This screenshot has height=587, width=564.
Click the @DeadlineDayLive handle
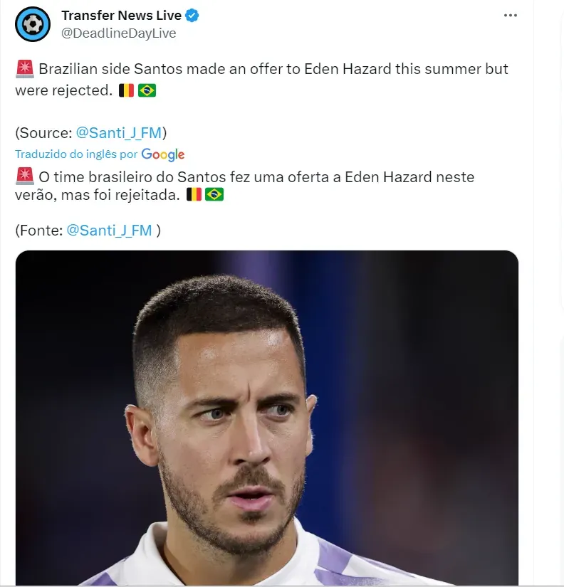[118, 33]
